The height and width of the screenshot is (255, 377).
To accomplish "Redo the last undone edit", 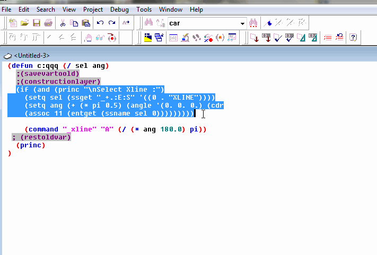I will click(112, 23).
